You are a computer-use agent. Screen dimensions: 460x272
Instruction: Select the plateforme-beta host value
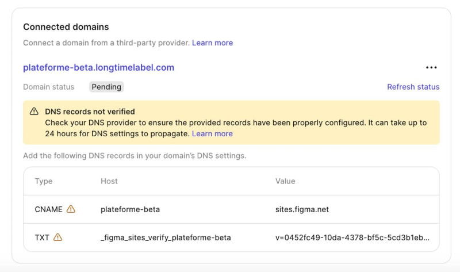coord(130,209)
